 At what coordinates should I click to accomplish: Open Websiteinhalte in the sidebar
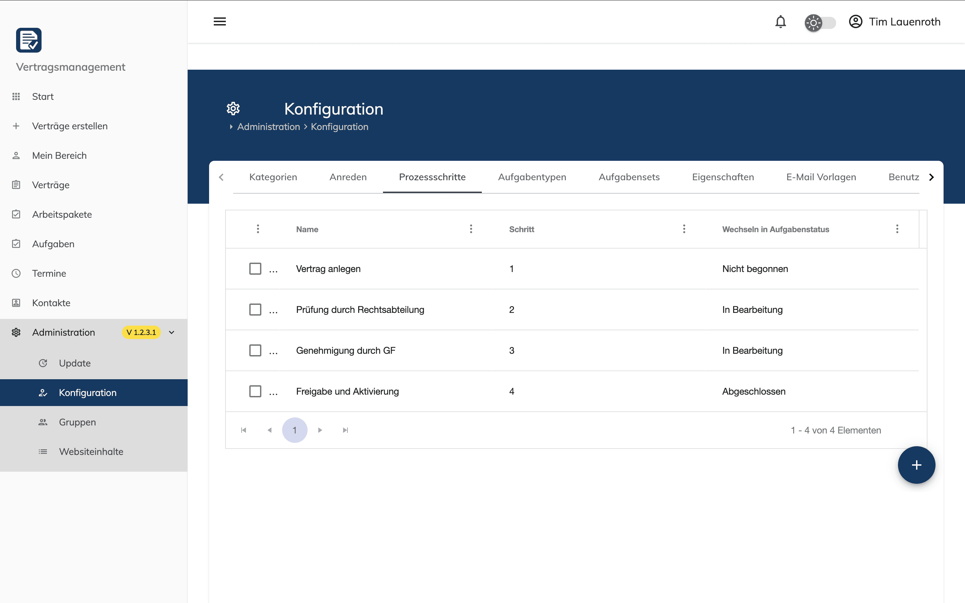(94, 452)
